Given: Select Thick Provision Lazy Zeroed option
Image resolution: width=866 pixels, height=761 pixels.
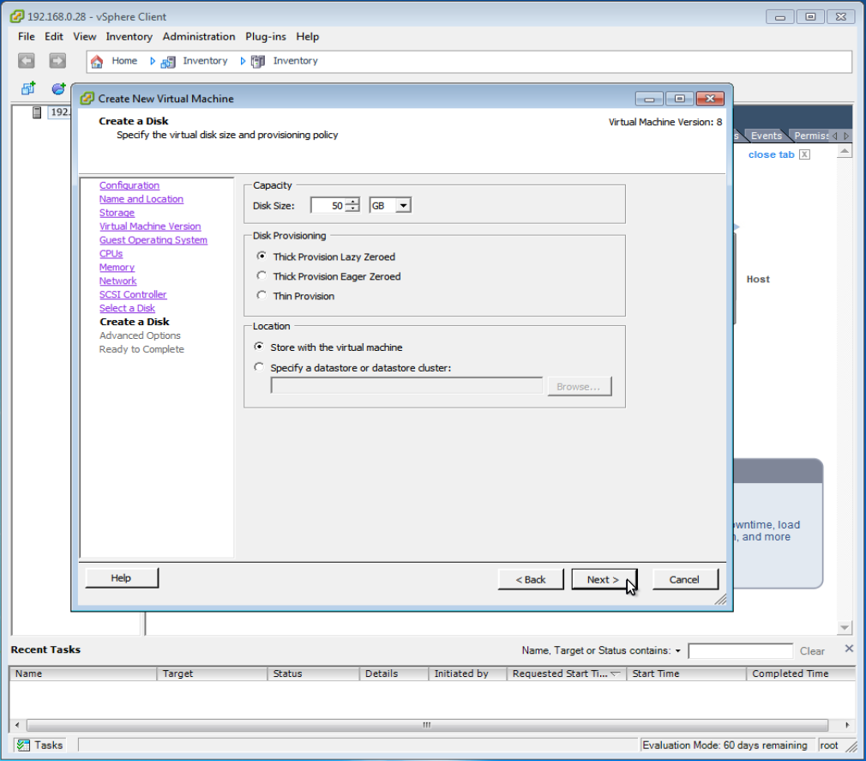Looking at the screenshot, I should click(262, 256).
